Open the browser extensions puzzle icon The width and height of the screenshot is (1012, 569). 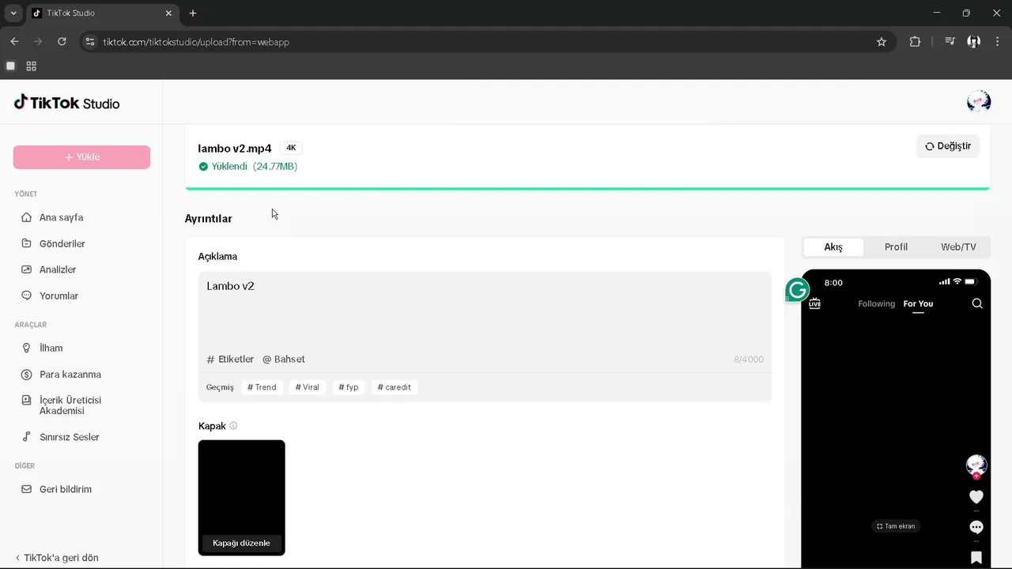915,42
